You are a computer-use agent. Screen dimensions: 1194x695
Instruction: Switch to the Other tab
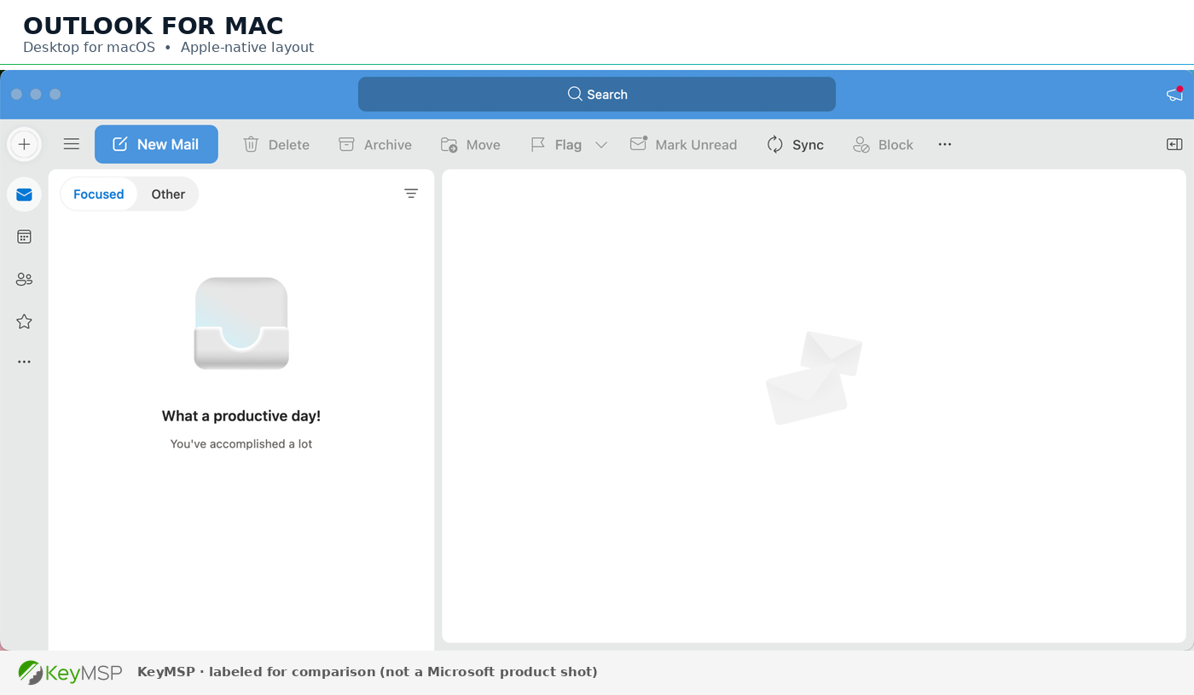click(x=168, y=194)
